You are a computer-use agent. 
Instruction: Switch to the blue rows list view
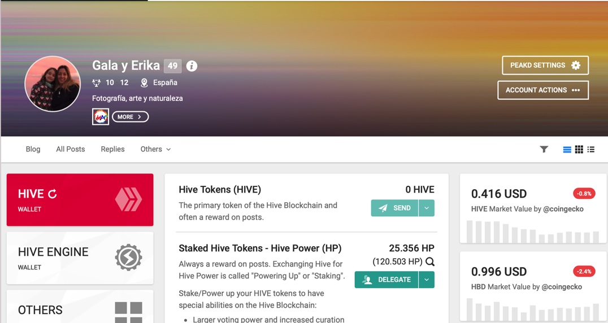tap(567, 150)
